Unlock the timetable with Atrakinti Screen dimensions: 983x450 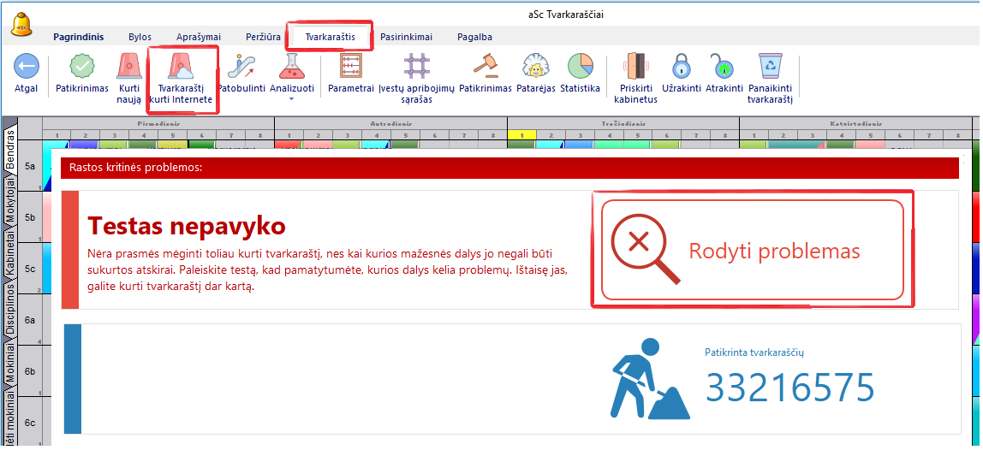point(723,66)
